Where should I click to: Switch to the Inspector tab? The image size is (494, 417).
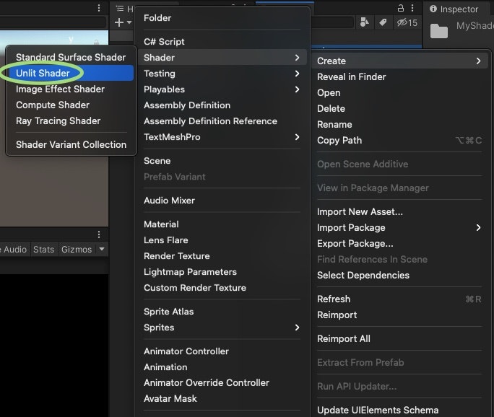click(454, 9)
